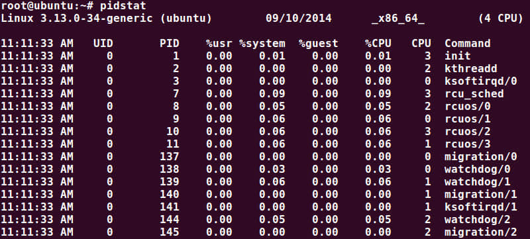
Task: Click PID value 137
Action: [x=170, y=157]
